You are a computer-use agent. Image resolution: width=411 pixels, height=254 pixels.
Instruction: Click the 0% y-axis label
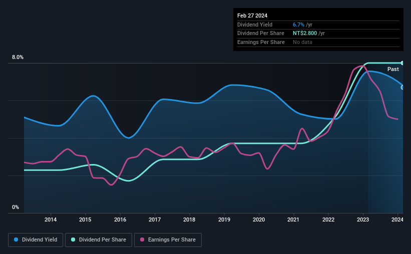point(16,207)
